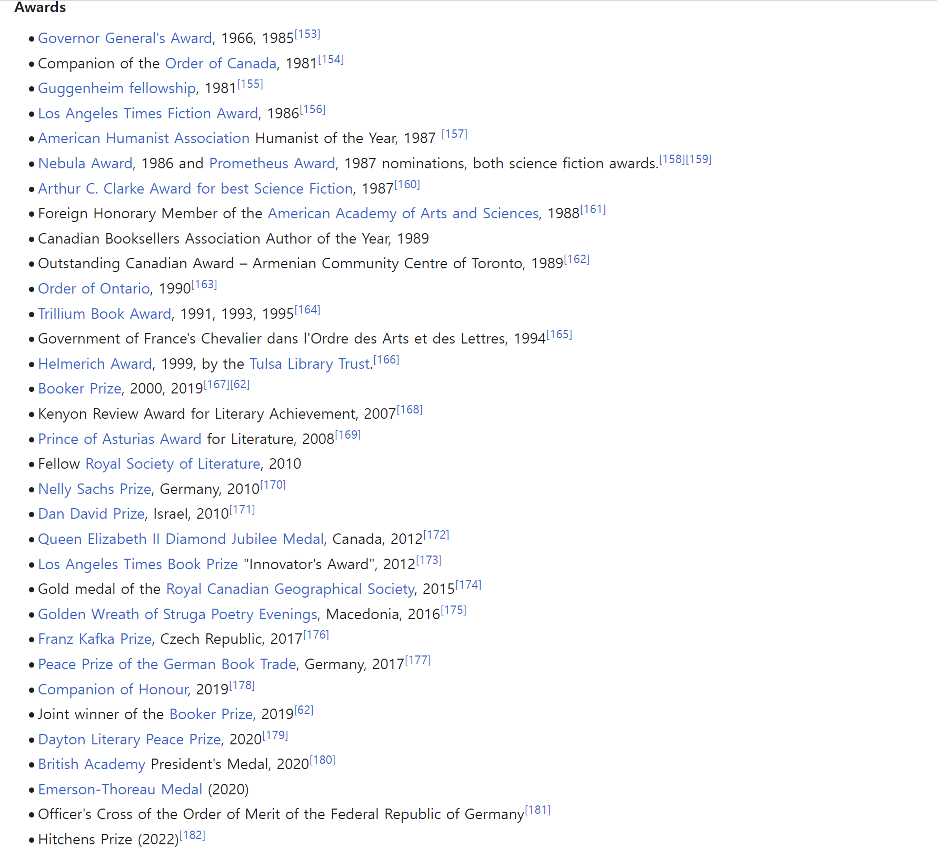The height and width of the screenshot is (848, 937).
Task: Jump to citation [165]
Action: pos(559,335)
